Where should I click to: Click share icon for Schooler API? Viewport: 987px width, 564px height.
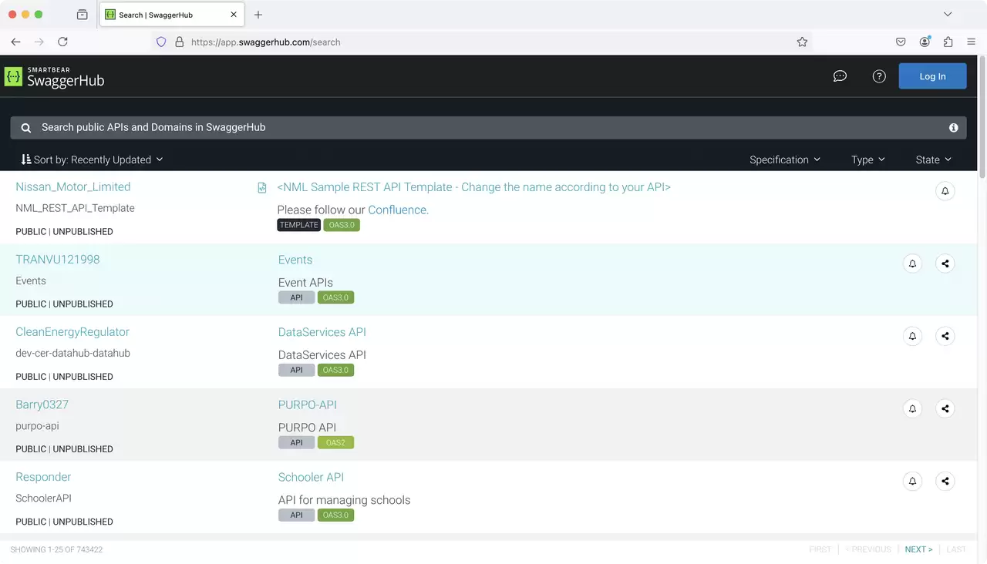pyautogui.click(x=945, y=481)
